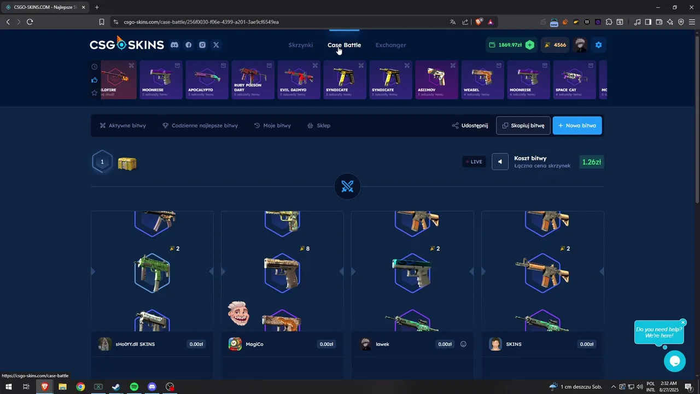Open the Facebook link in the header
The height and width of the screenshot is (394, 700).
[189, 45]
